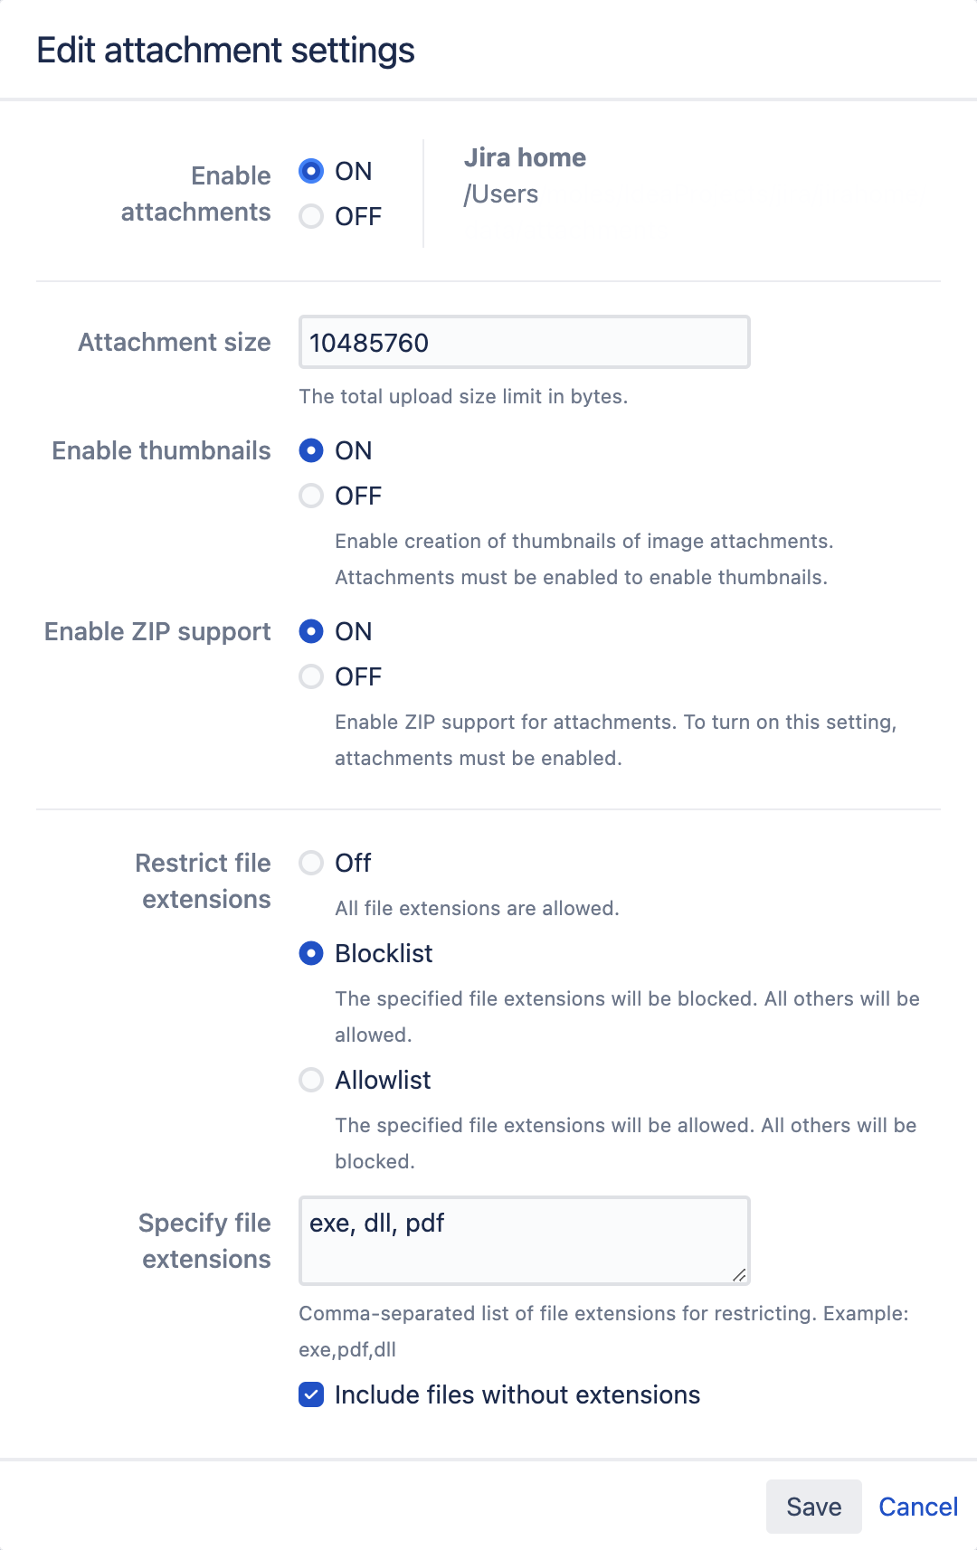Screen dimensions: 977x1550
Task: Click the /Users home path text
Action: (501, 194)
